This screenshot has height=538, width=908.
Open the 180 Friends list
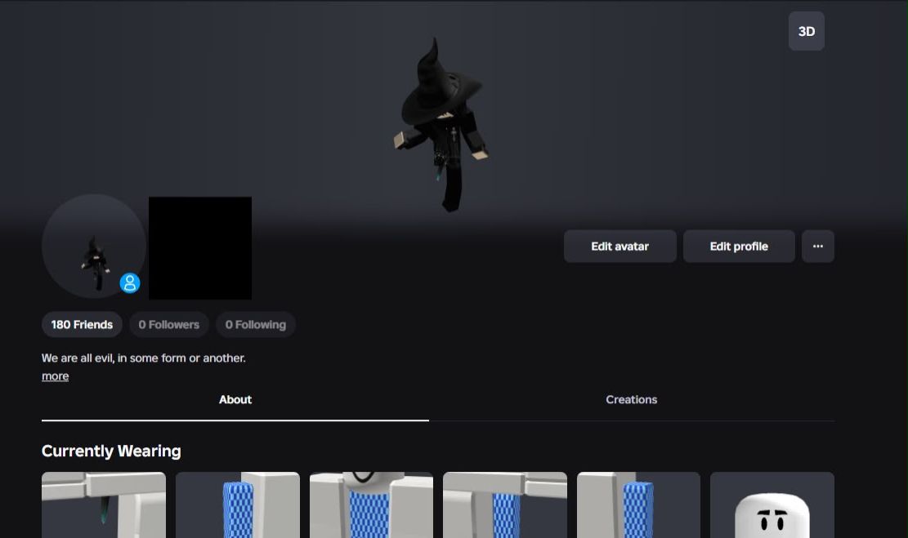82,325
